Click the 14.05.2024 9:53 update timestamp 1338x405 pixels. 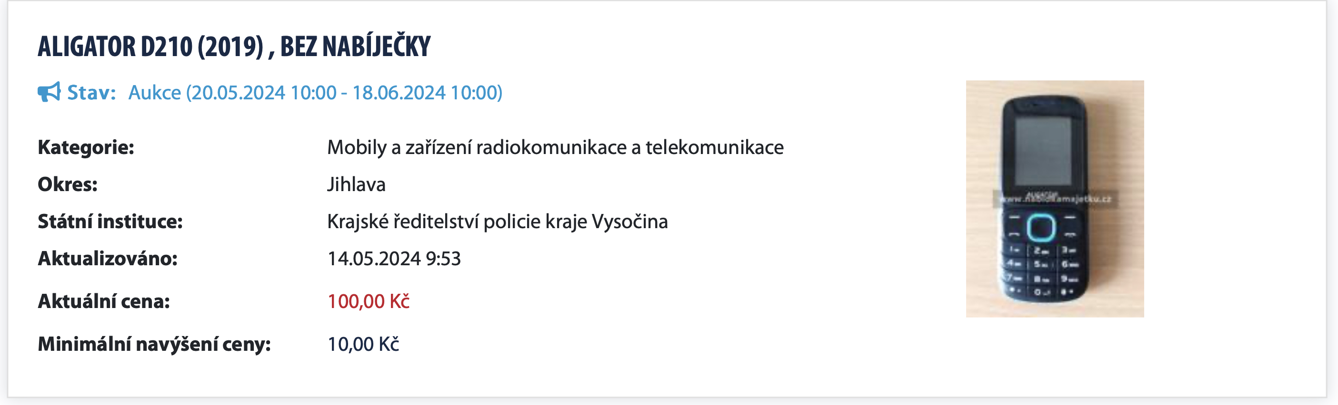394,258
